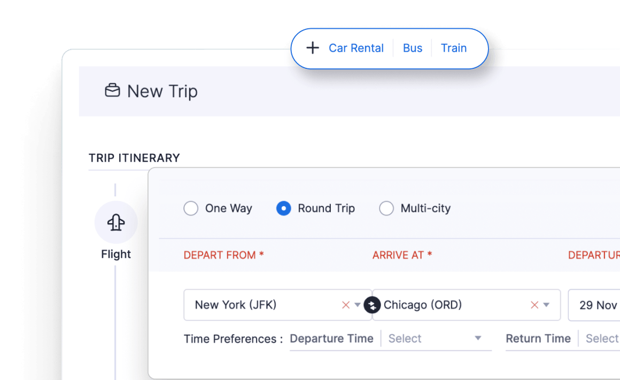Select the Flight icon in the itinerary sidebar

116,222
